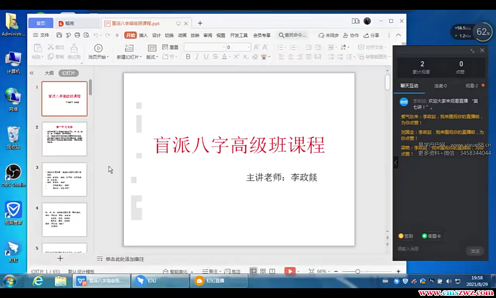Toggle Italic text formatting
Screen dimensions: 496x298
coord(197,57)
